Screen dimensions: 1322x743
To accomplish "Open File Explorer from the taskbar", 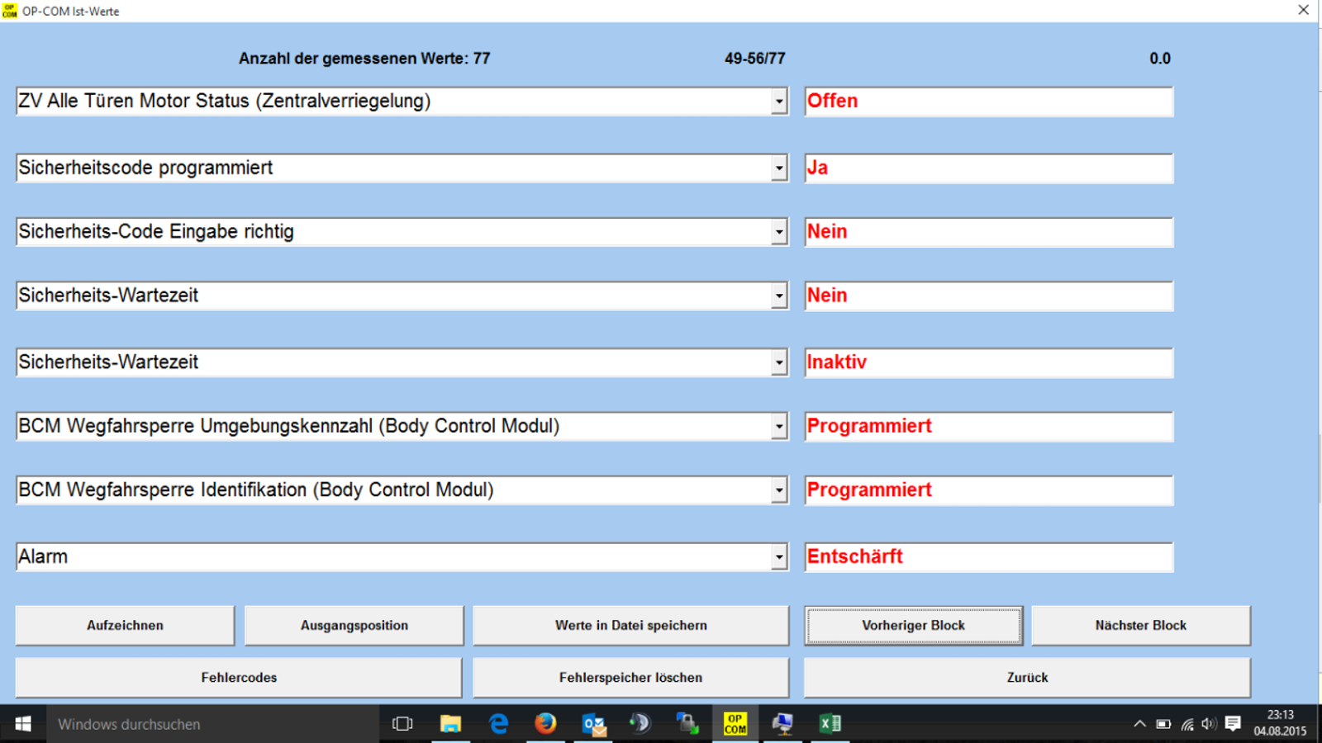I will coord(450,724).
